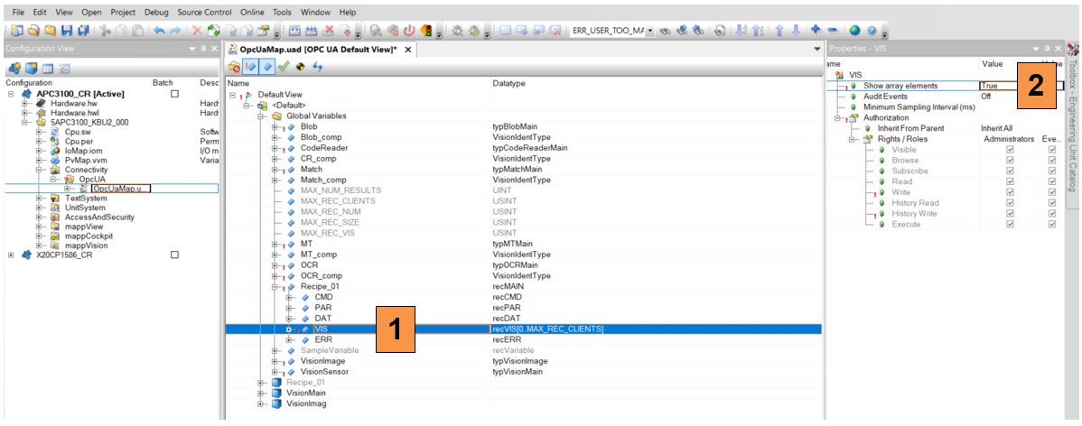
Task: Close the OpcUaMap.uad editor tab
Action: point(408,50)
